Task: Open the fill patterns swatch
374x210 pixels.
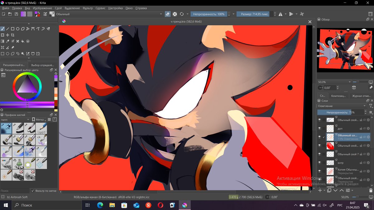Action: [x=30, y=14]
